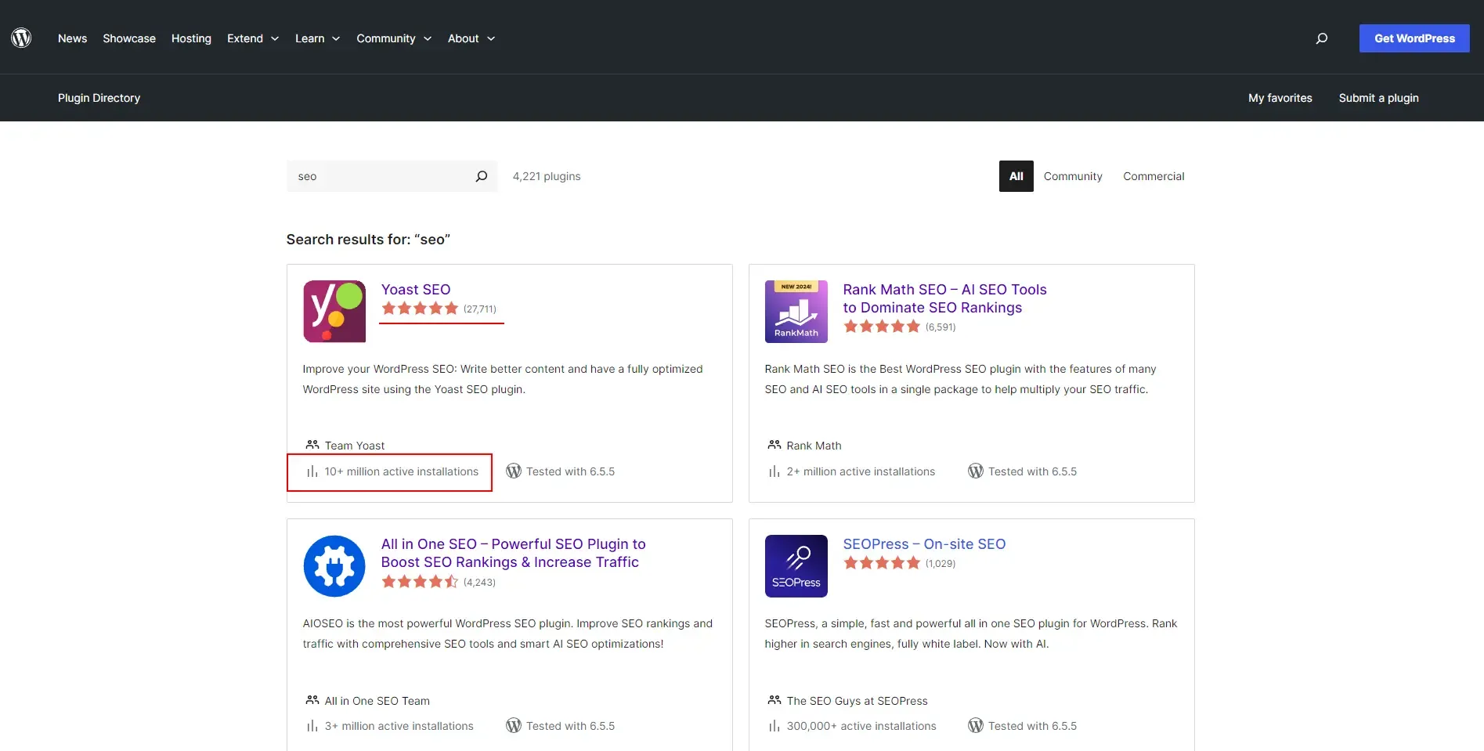Image resolution: width=1484 pixels, height=751 pixels.
Task: Click the Get WordPress button
Action: [x=1414, y=38]
